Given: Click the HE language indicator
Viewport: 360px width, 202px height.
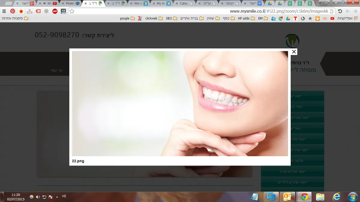Looking at the screenshot, I should (64, 196).
